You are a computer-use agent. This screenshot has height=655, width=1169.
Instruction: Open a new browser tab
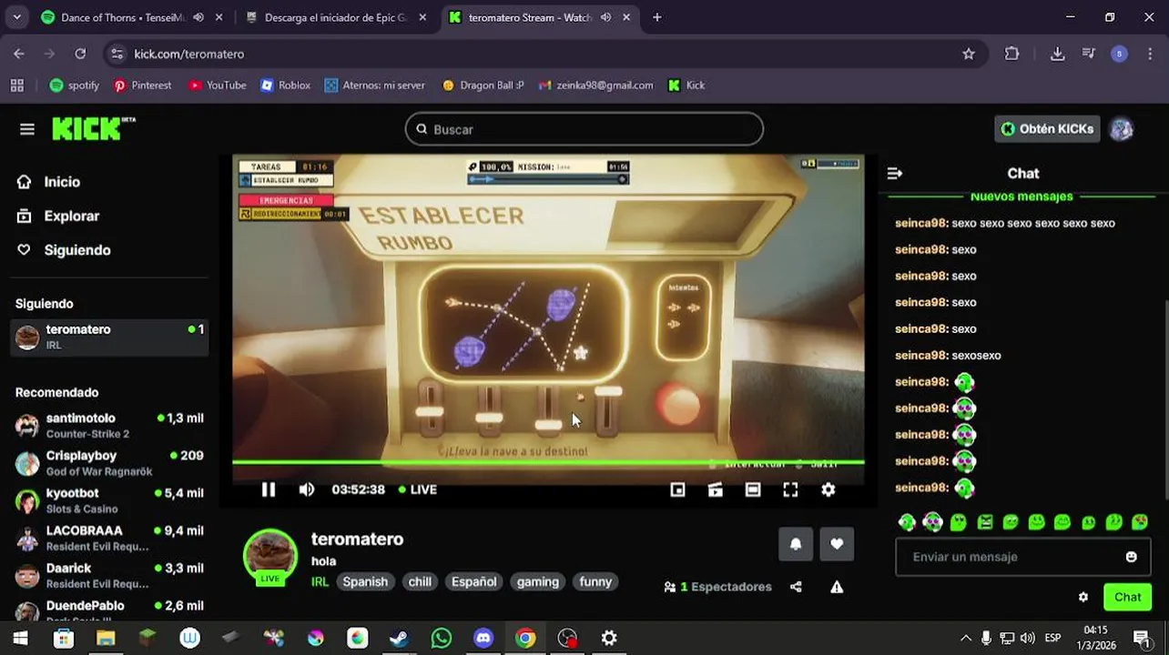pos(657,17)
